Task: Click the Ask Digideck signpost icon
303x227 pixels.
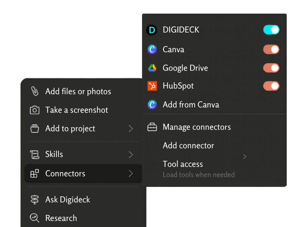Action: pyautogui.click(x=34, y=199)
